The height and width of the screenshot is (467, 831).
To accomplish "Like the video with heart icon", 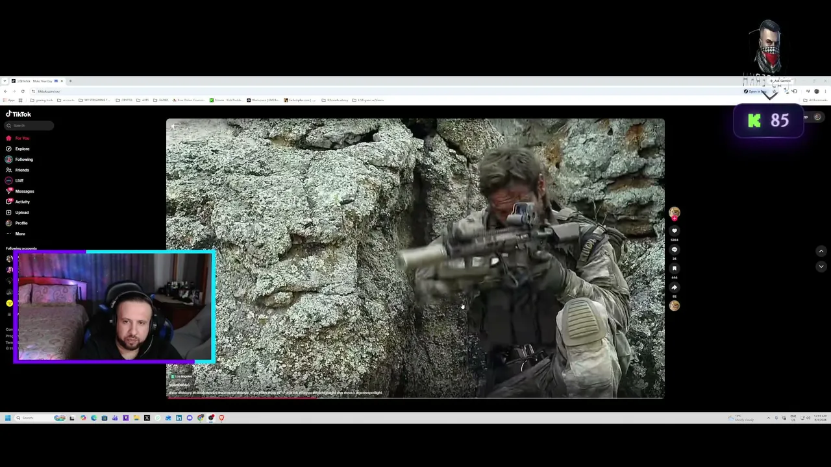I will tap(675, 231).
